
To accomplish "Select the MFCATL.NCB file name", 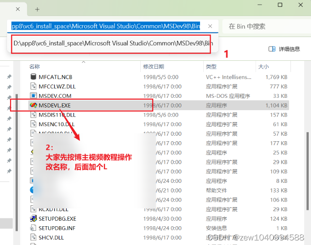I will tap(55, 77).
